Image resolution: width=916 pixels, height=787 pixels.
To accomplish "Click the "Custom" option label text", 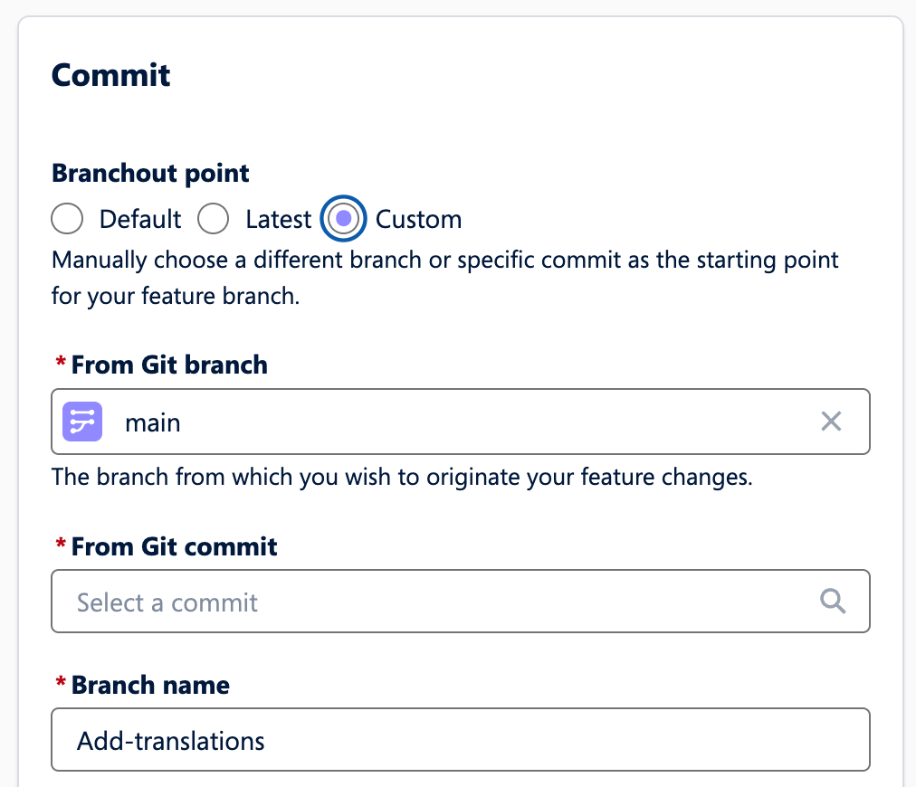I will [x=418, y=219].
